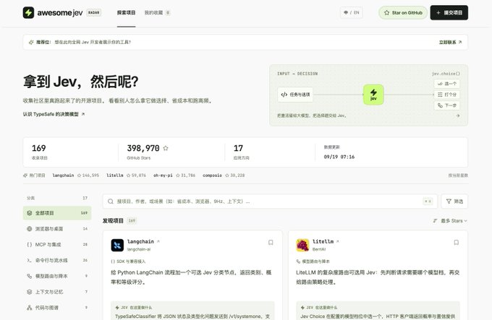Image resolution: width=492 pixels, height=320 pixels.
Task: Click the 169 收录项目 stat
Action: coord(40,152)
